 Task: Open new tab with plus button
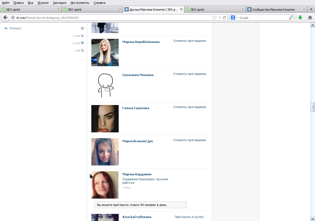click(x=311, y=9)
